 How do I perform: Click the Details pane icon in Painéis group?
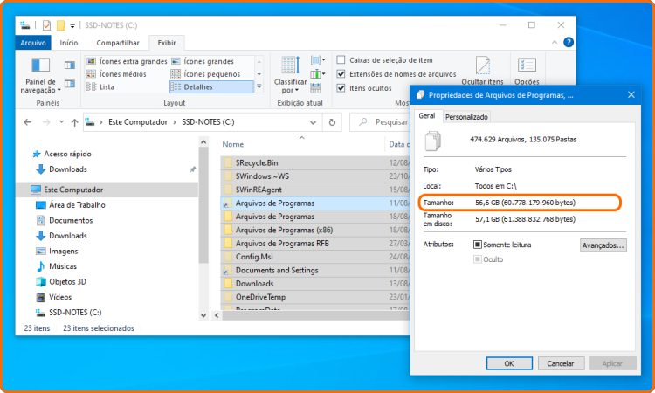point(69,84)
